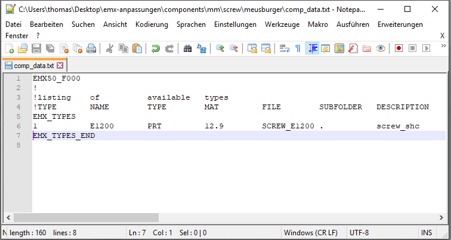Image resolution: width=451 pixels, height=240 pixels.
Task: Open the Datei menu
Action: pyautogui.click(x=14, y=24)
